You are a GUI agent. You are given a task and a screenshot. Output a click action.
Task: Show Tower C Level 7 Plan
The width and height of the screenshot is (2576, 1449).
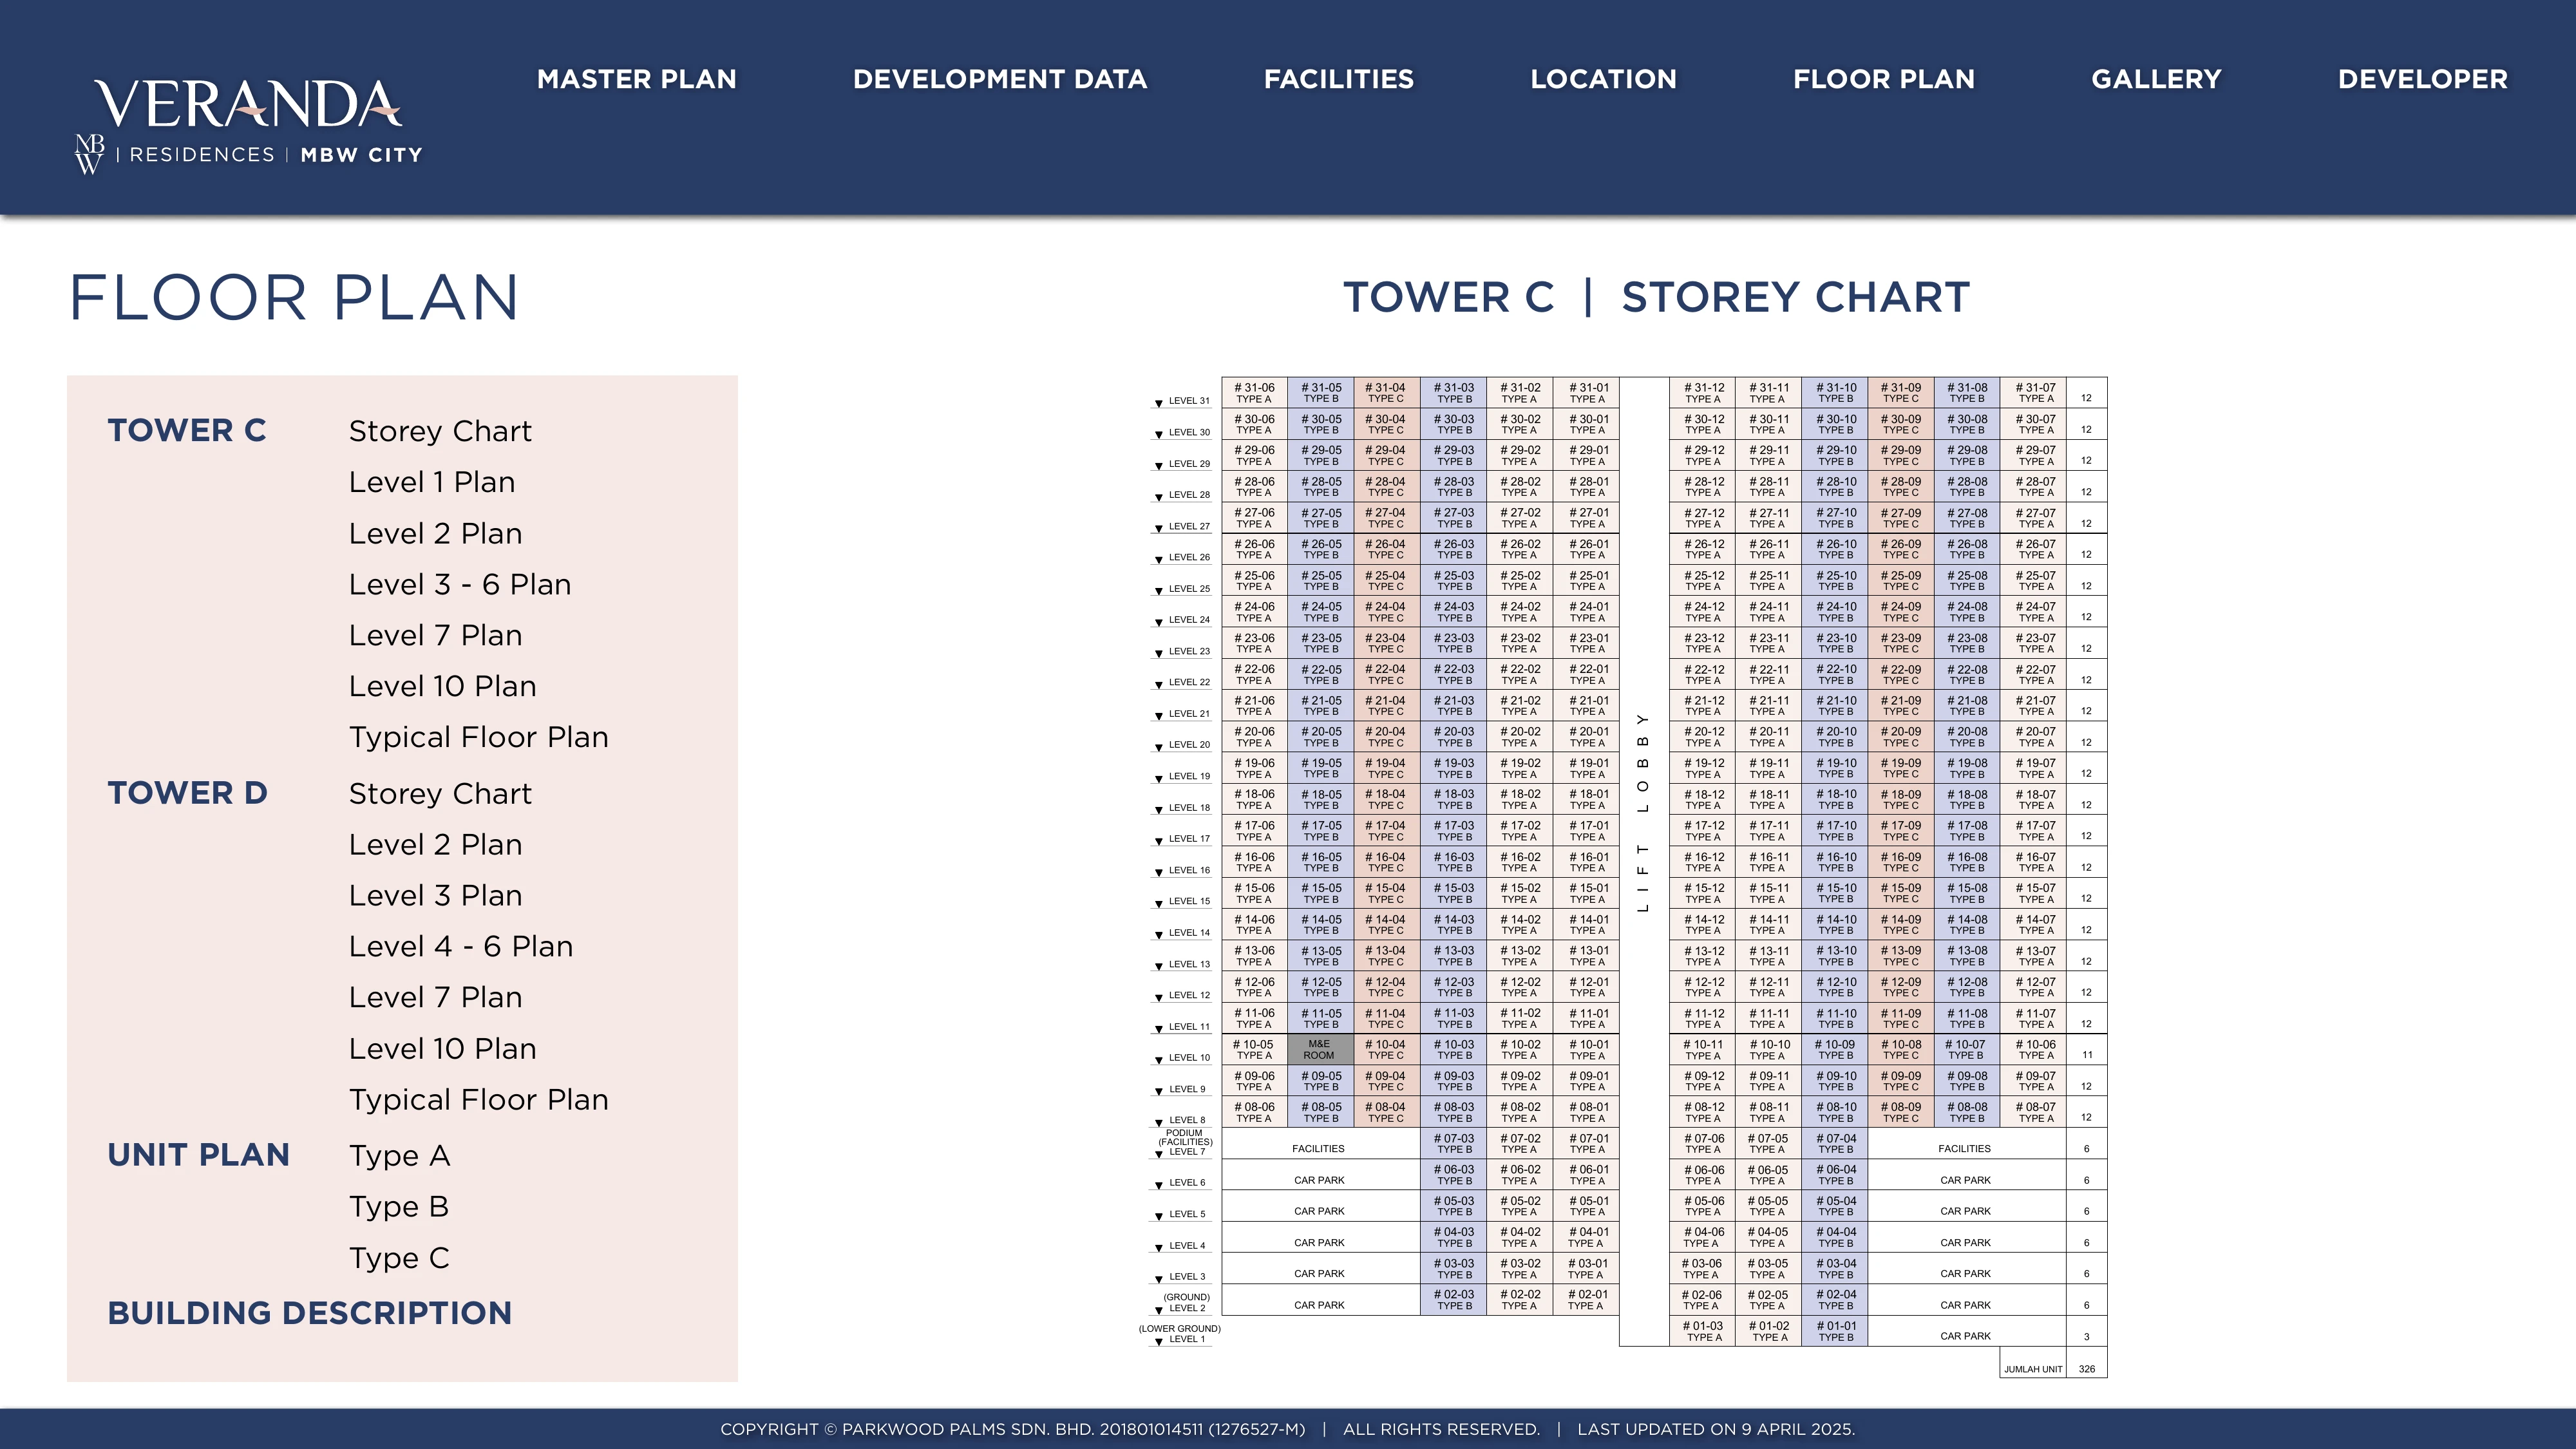coord(435,635)
